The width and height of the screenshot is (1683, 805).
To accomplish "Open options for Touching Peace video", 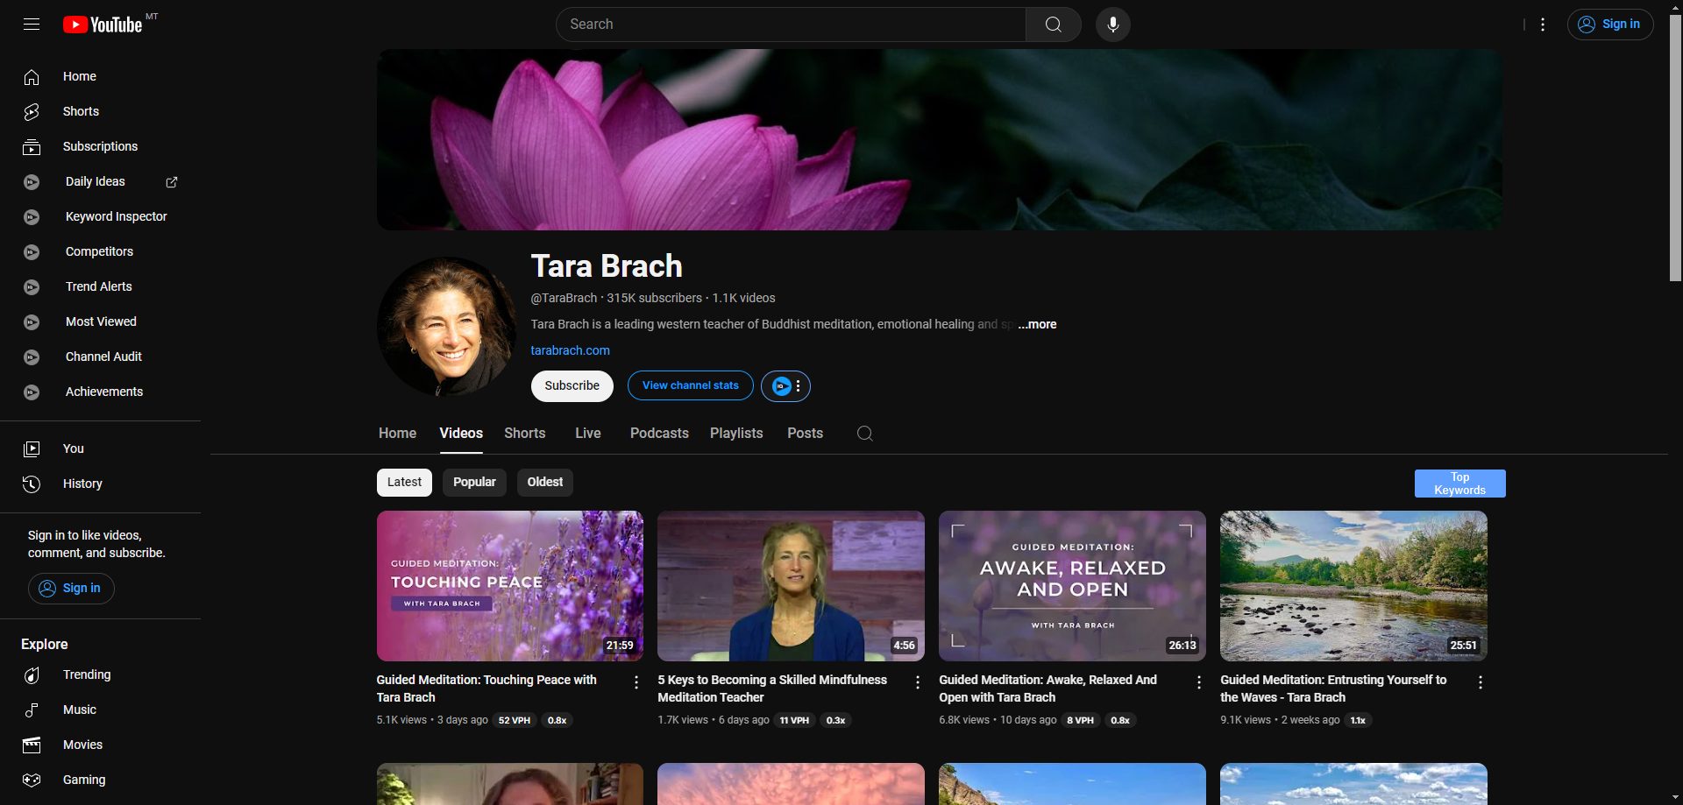I will coord(636,682).
